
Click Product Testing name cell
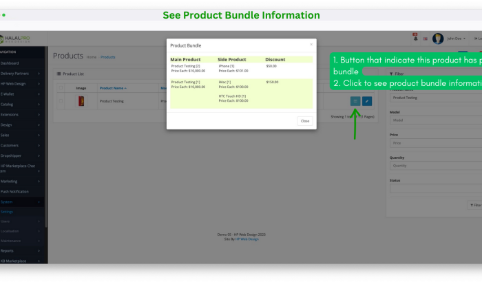112,101
